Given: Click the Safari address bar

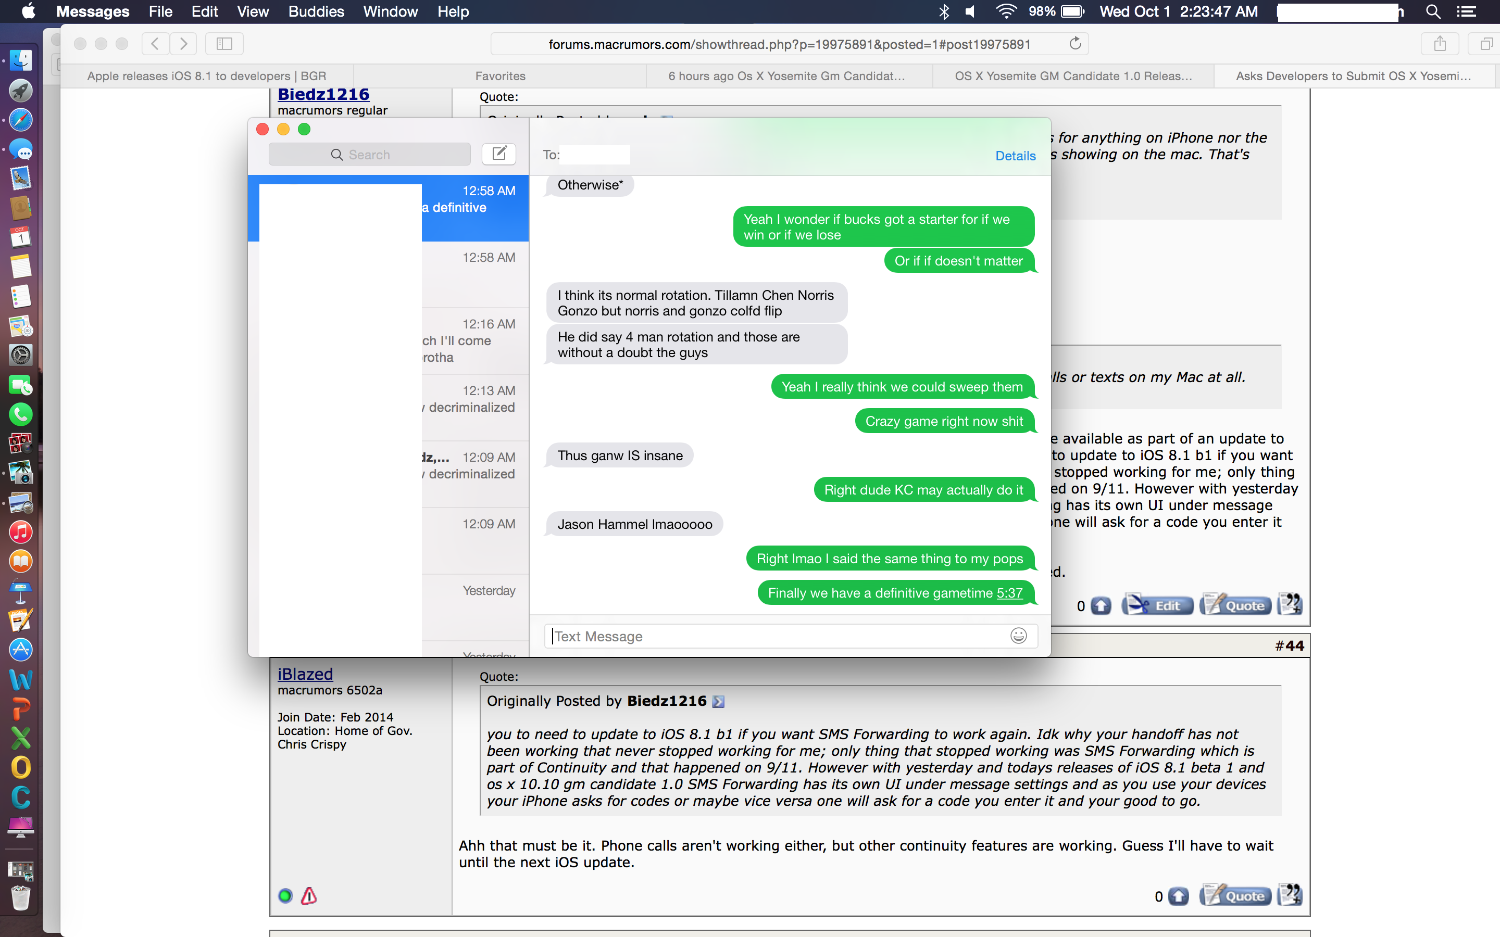Looking at the screenshot, I should 790,44.
